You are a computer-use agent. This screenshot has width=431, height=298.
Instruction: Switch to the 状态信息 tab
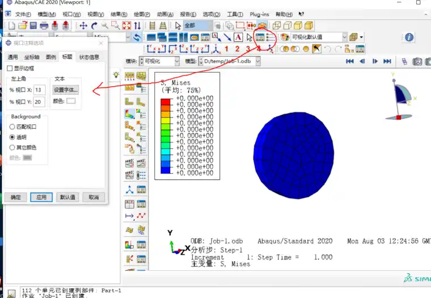click(89, 57)
